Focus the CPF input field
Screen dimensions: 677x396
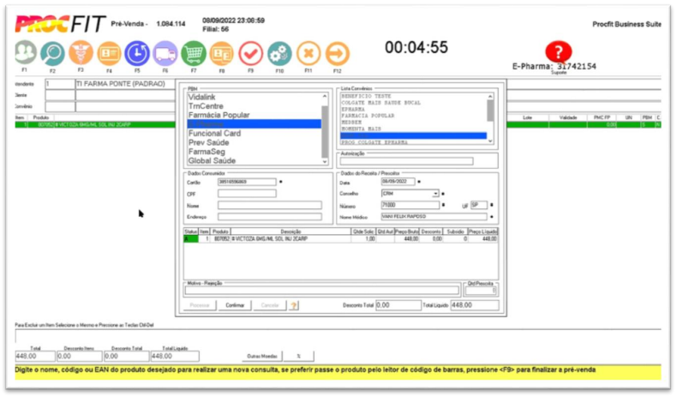coord(247,194)
